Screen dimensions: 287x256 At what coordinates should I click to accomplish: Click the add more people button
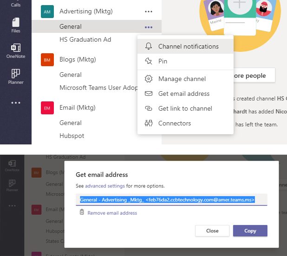tap(254, 75)
